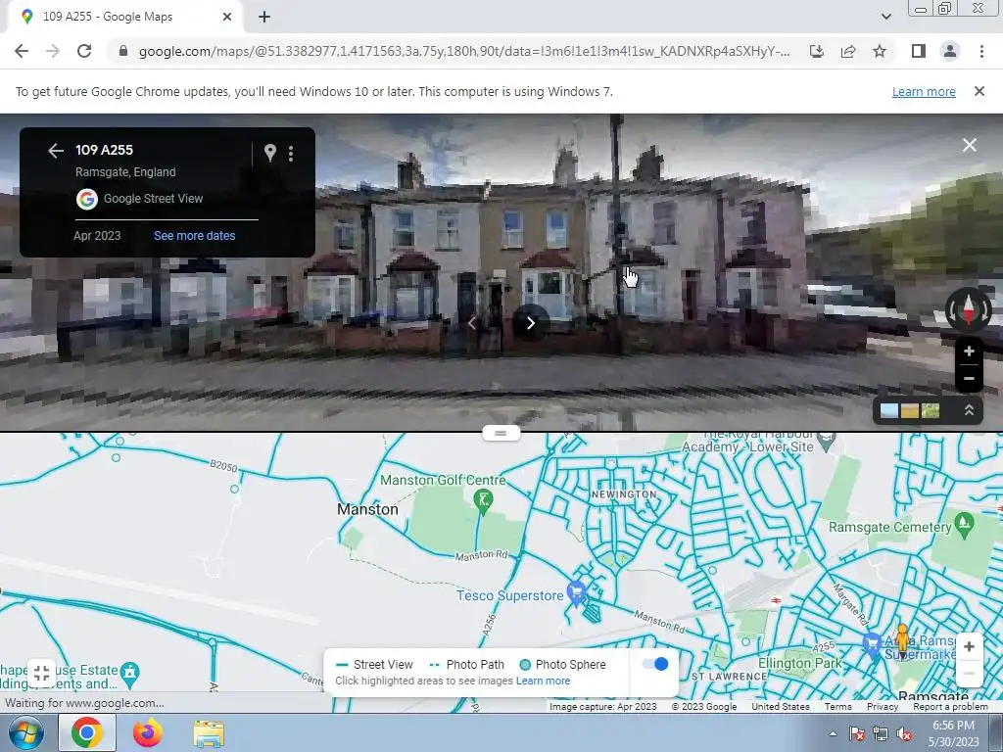Click the Street View compass

(969, 310)
